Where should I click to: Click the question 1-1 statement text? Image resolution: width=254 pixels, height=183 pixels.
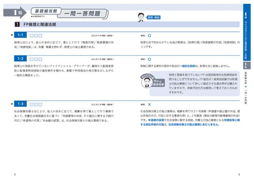64,44
